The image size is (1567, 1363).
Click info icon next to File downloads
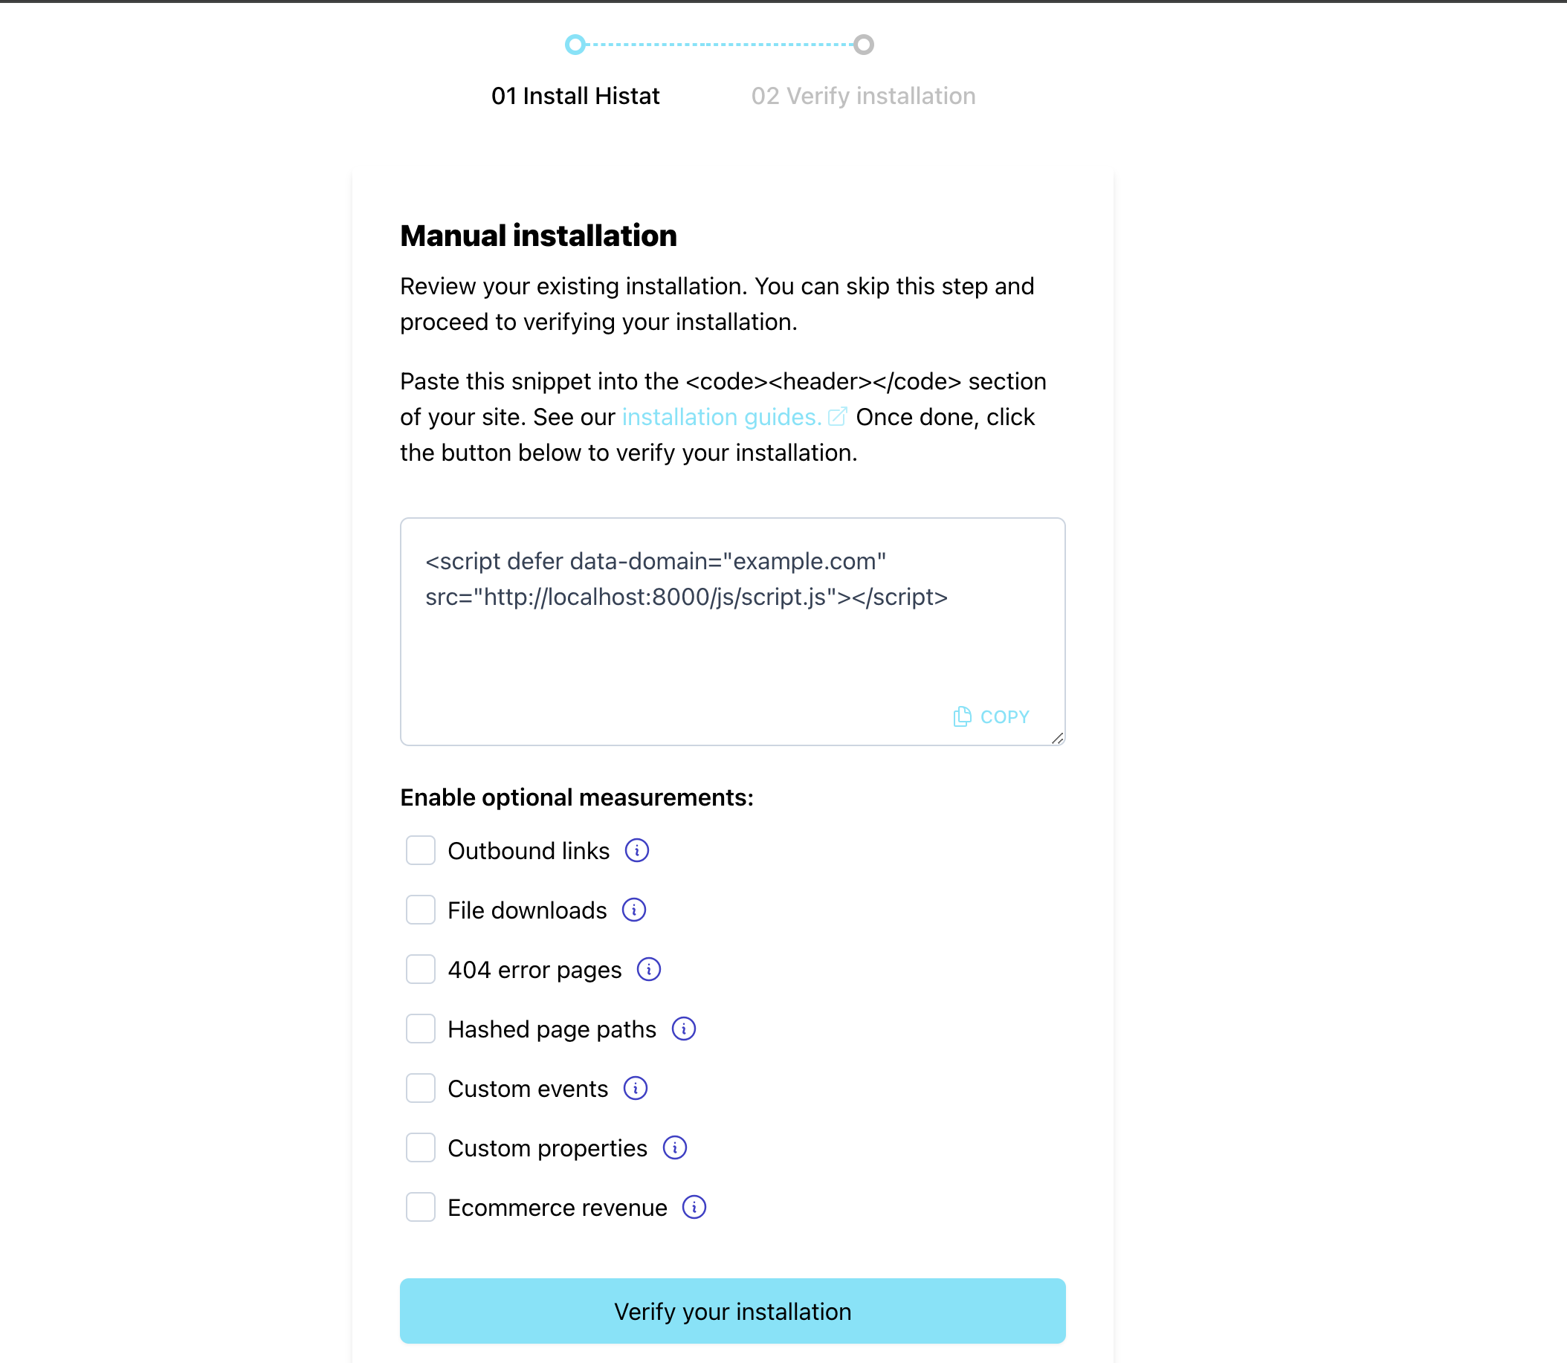click(634, 910)
